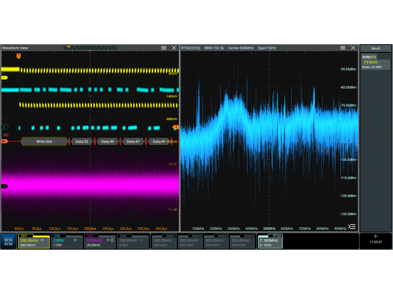The image size is (393, 294).
Task: Click the channel 2 ground marker
Action: click(x=4, y=127)
